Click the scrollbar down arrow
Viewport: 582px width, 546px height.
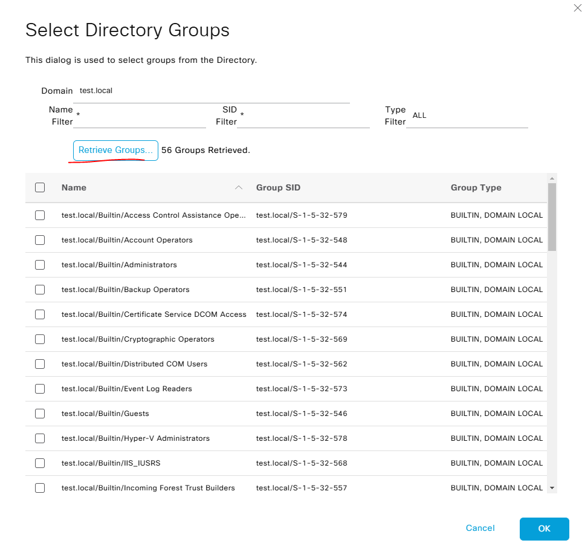click(552, 488)
